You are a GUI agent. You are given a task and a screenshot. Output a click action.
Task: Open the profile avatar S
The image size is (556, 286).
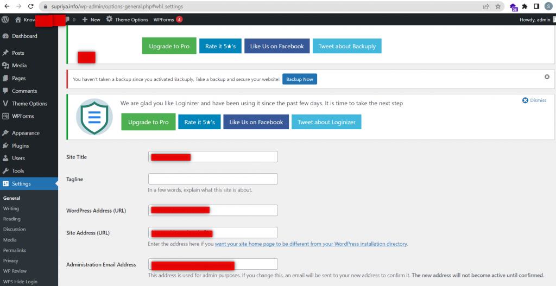549,7
